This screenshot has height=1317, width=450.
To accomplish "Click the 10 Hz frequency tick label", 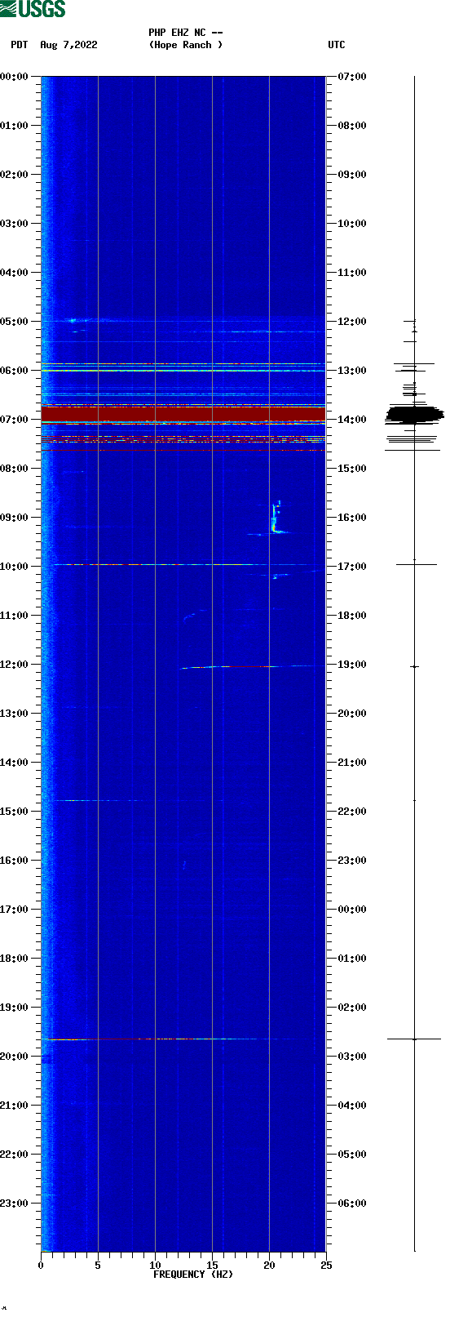I will 155,1266.
